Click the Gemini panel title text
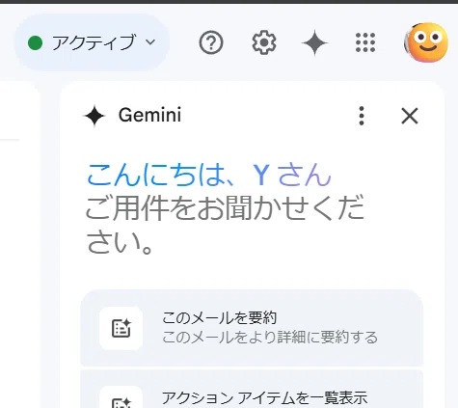Screen dimensions: 458x408 149,115
